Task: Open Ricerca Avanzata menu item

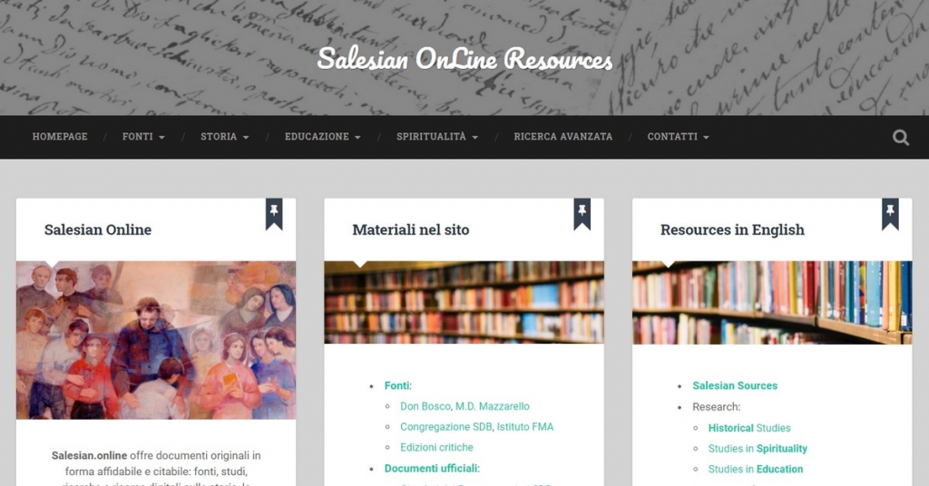Action: pos(562,137)
